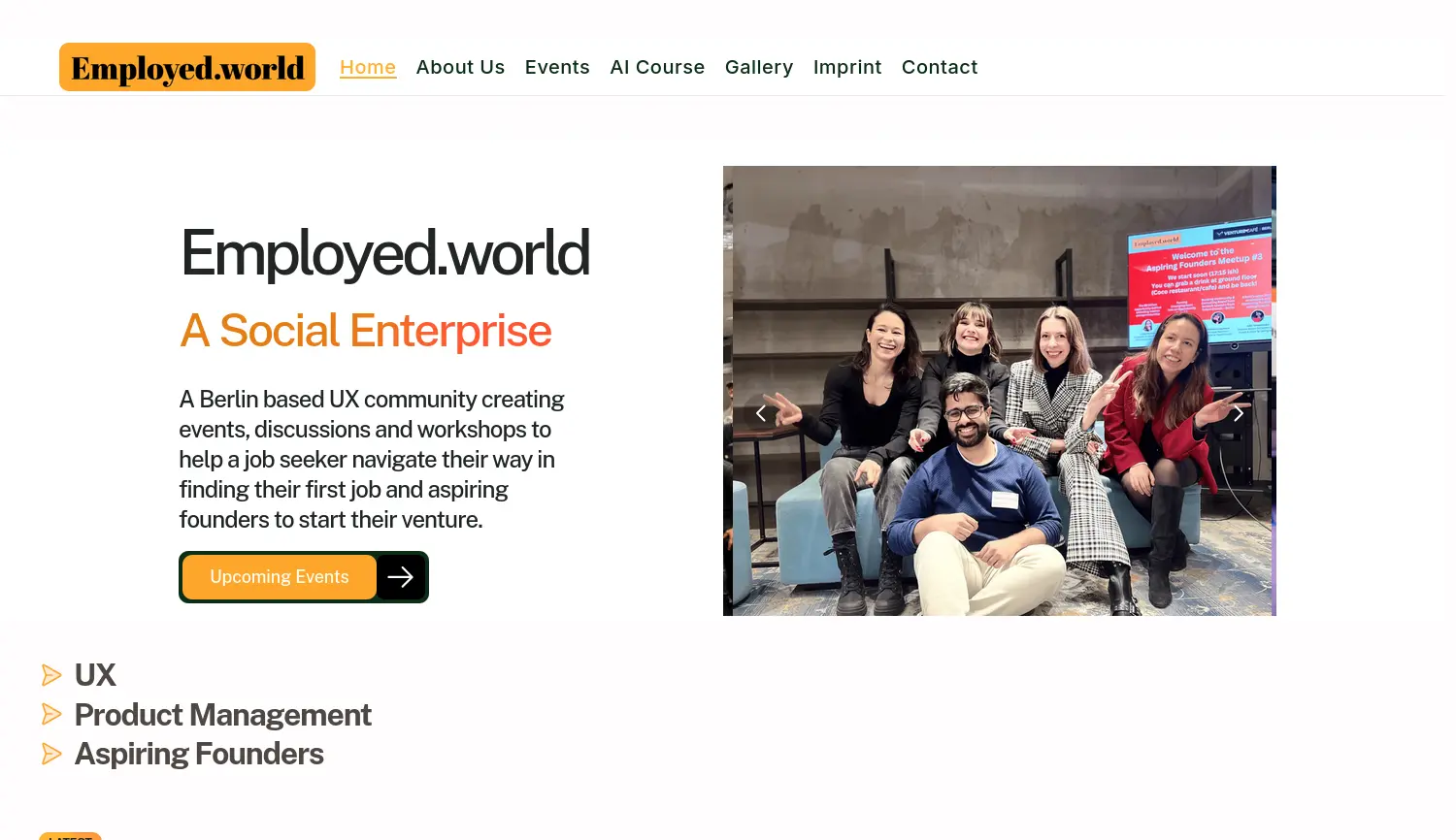This screenshot has width=1456, height=840.
Task: Go to the About Us page
Action: point(460,67)
